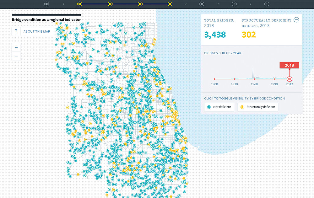Toggle visibility of Structurally deficient bridges

tap(258, 107)
